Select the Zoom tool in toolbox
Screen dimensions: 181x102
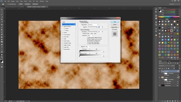(2, 57)
